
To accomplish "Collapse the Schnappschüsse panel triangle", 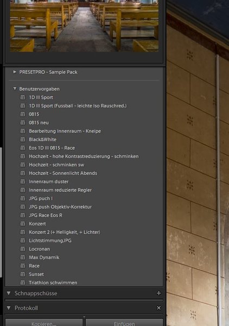I will pyautogui.click(x=9, y=293).
